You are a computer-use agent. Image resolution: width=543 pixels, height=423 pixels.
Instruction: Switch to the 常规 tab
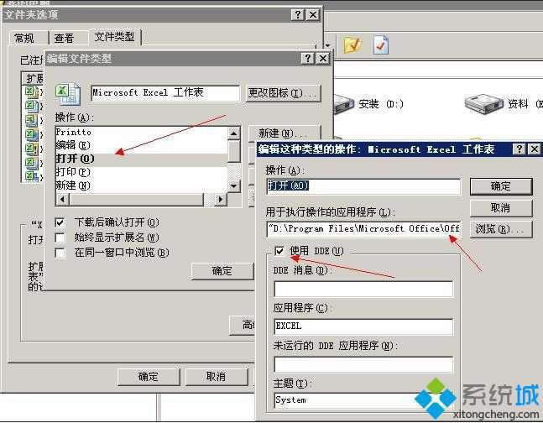point(24,38)
